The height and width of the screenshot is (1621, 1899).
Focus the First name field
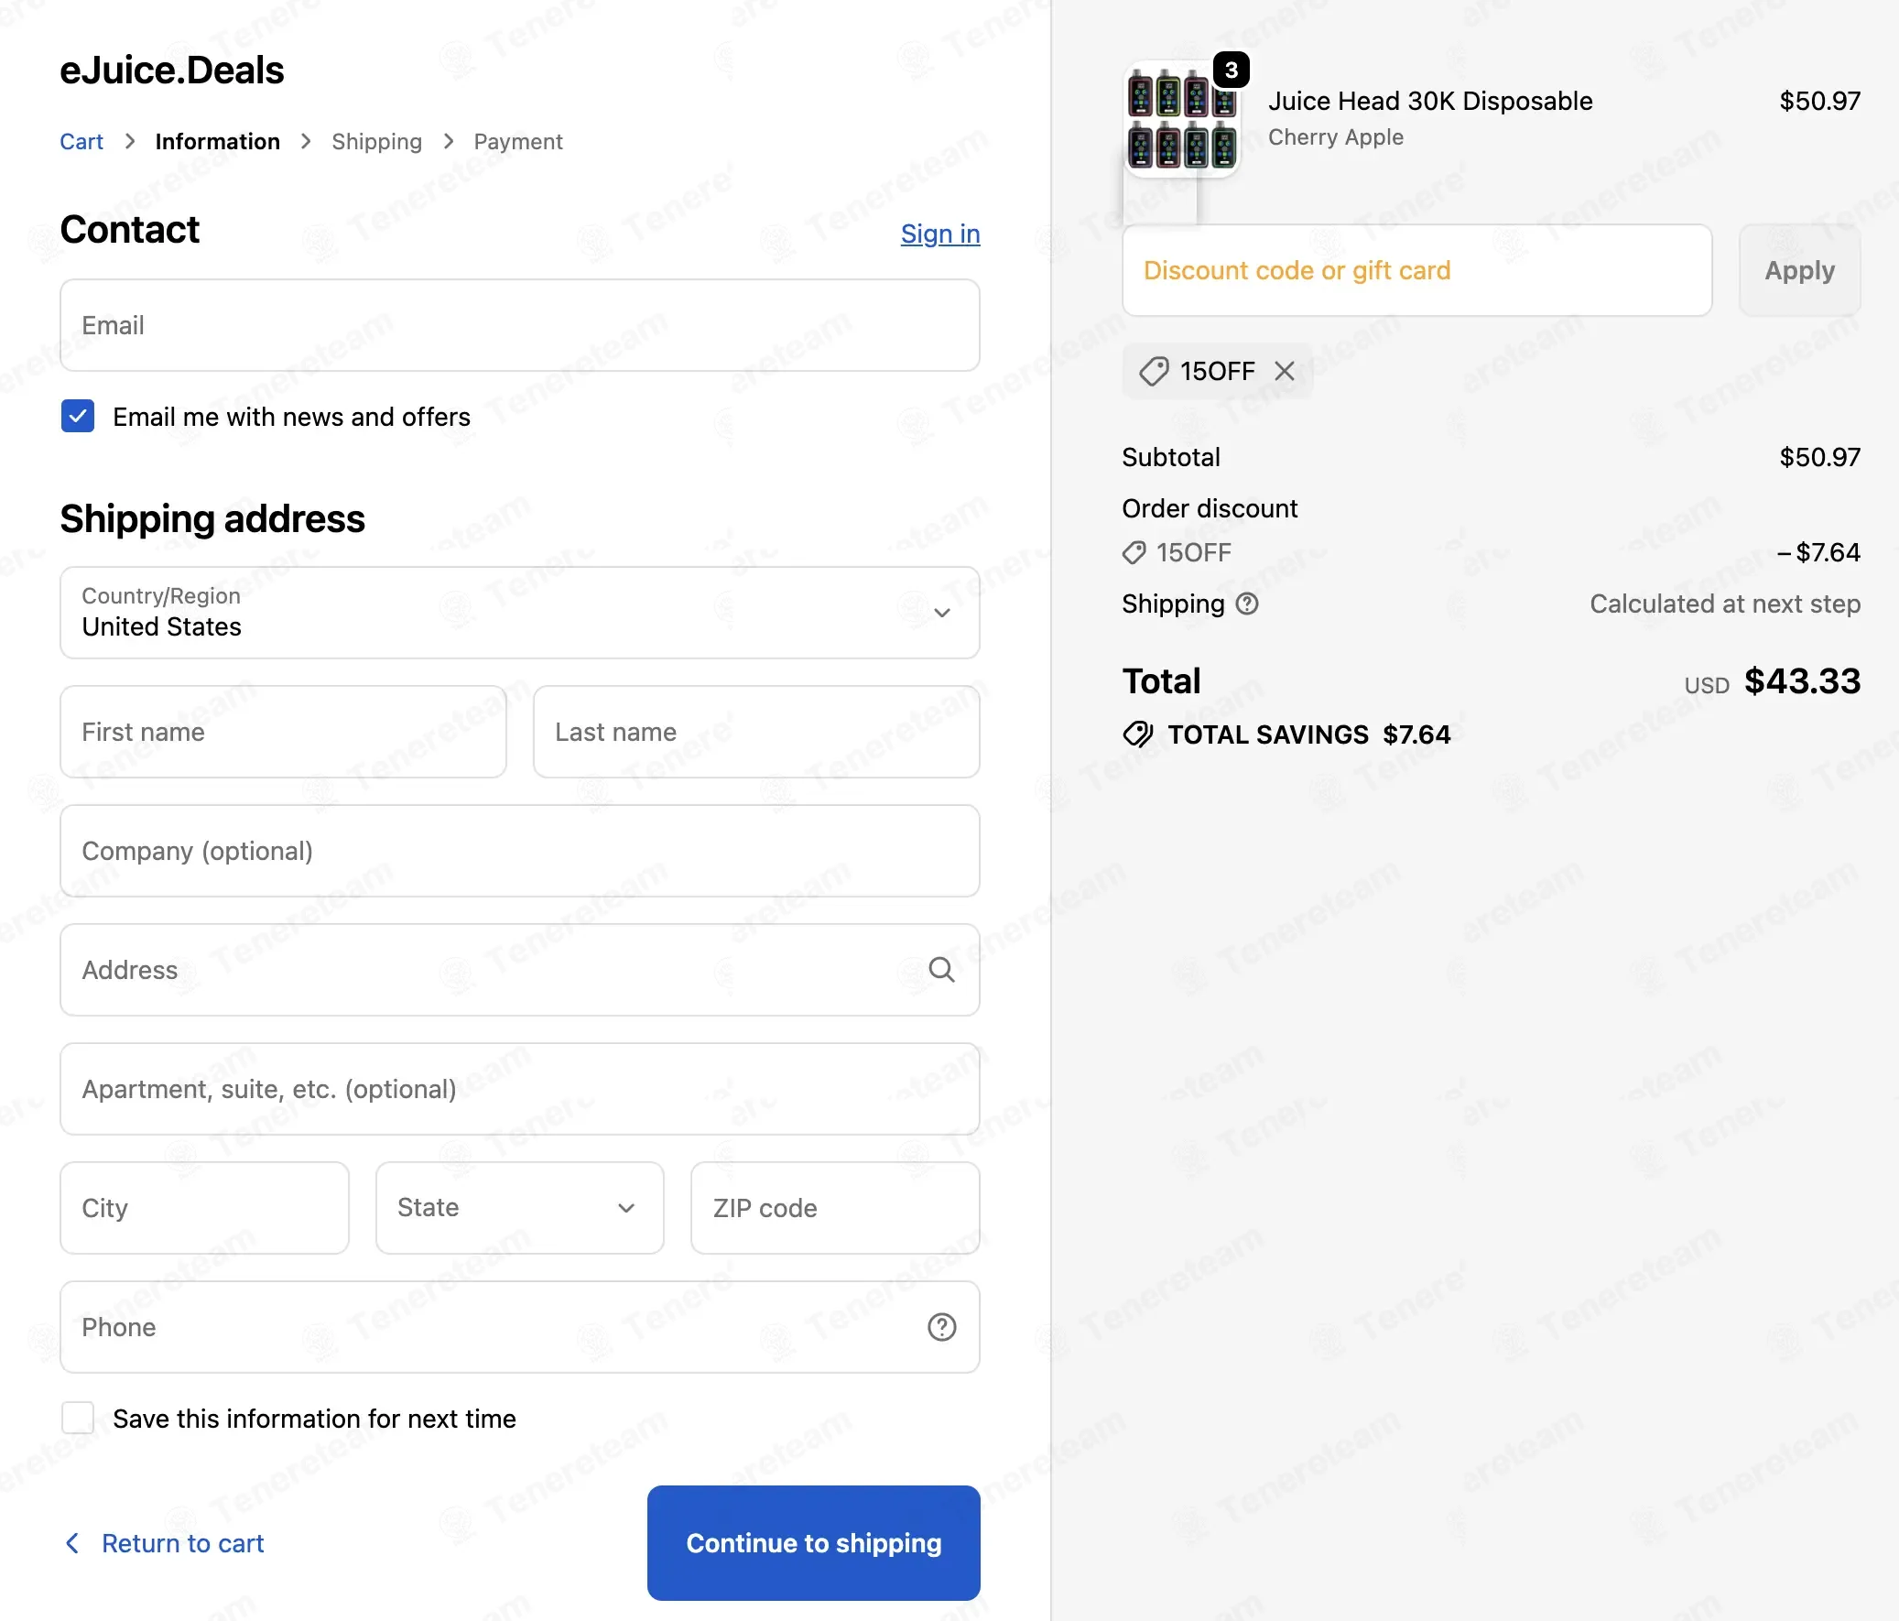(283, 732)
